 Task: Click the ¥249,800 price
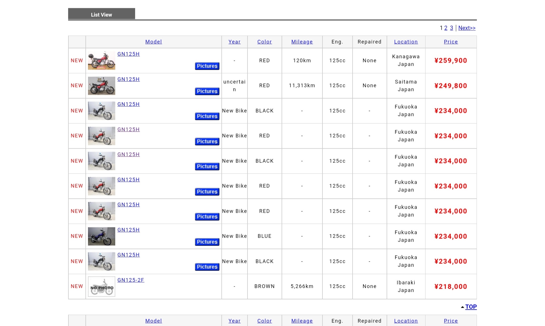pyautogui.click(x=451, y=86)
